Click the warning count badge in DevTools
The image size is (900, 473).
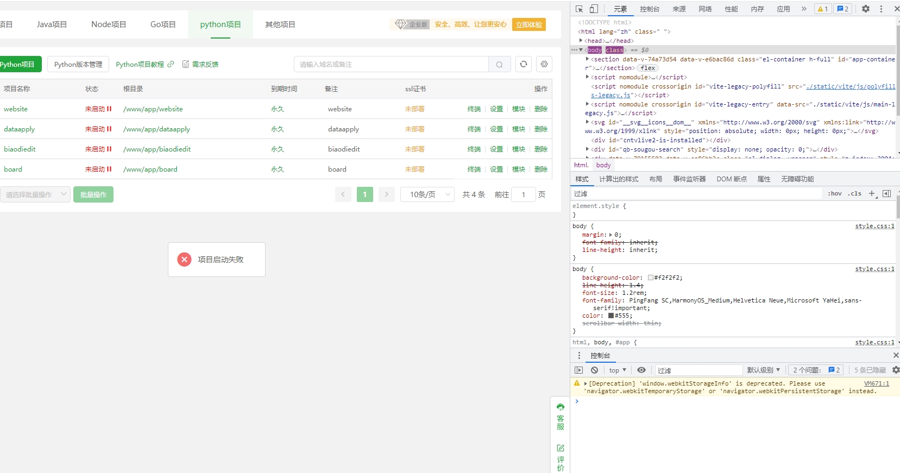(823, 9)
